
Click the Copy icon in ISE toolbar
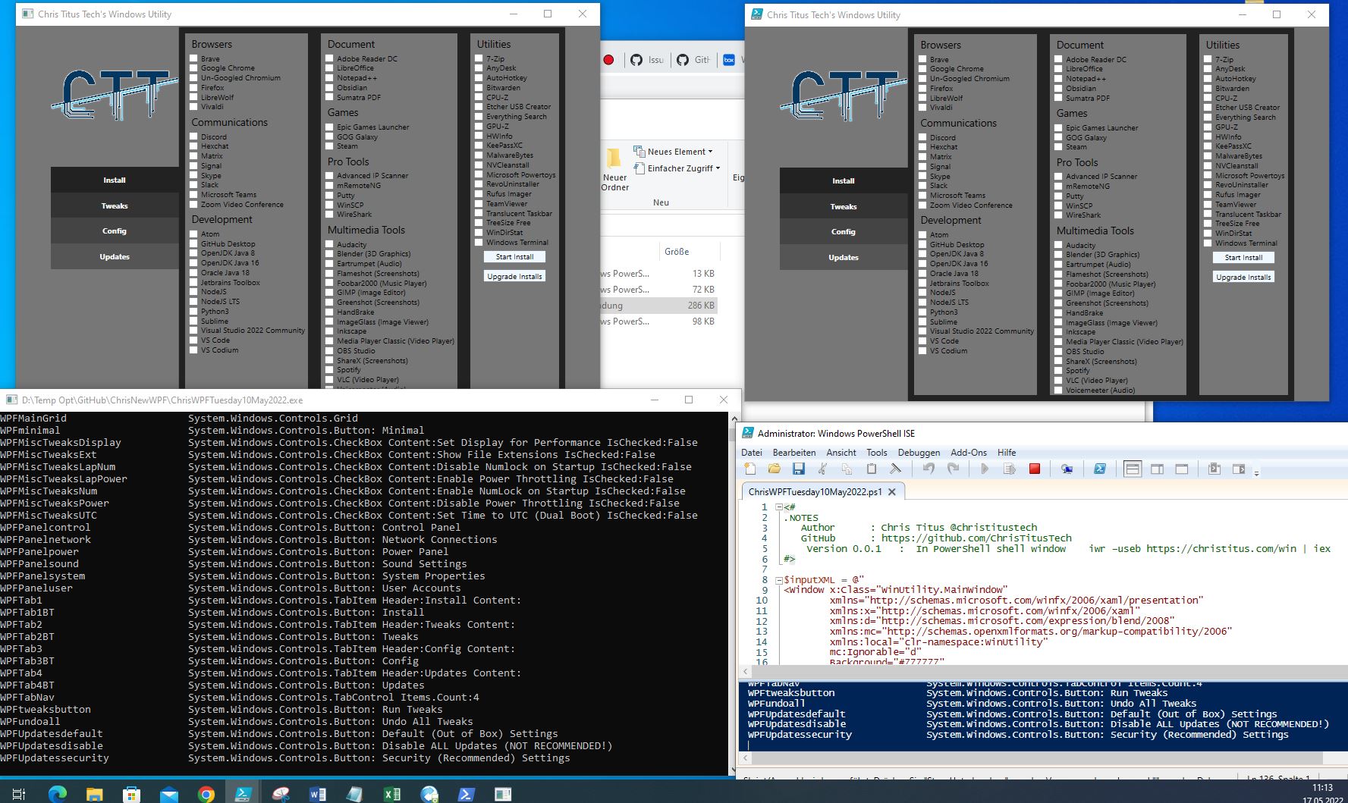pos(847,469)
